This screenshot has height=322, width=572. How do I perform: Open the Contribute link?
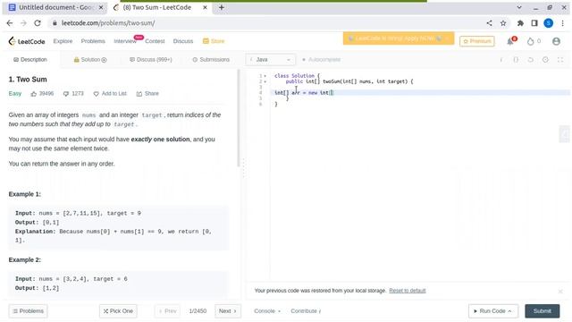306,311
